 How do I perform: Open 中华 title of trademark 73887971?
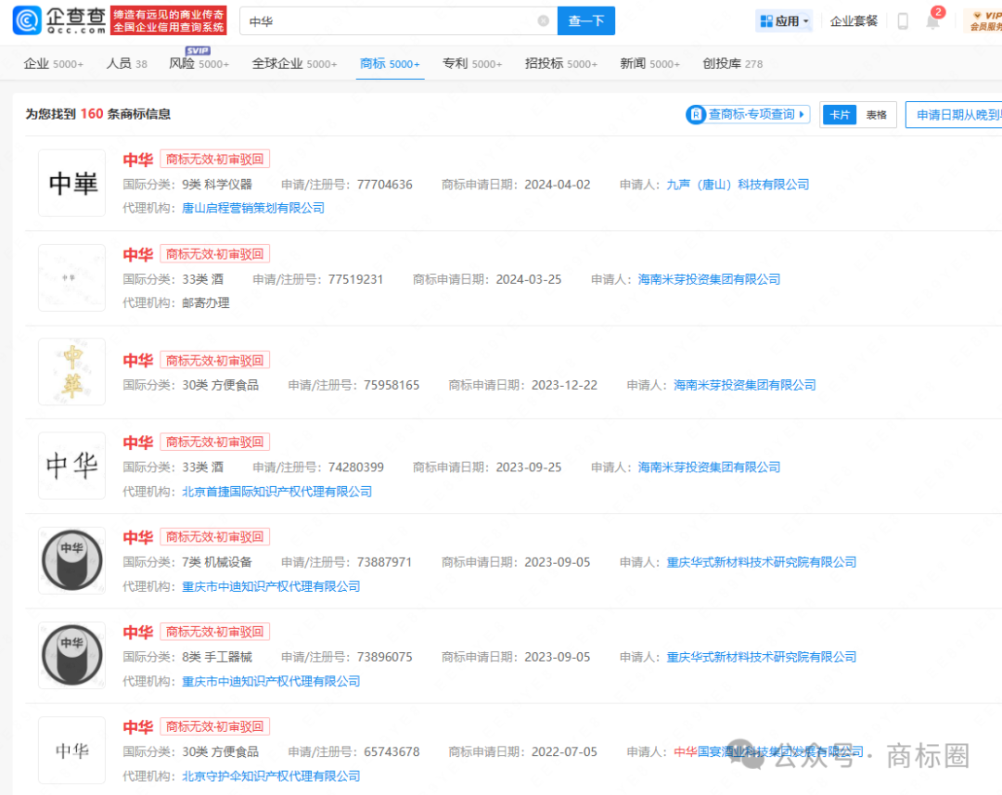[138, 537]
